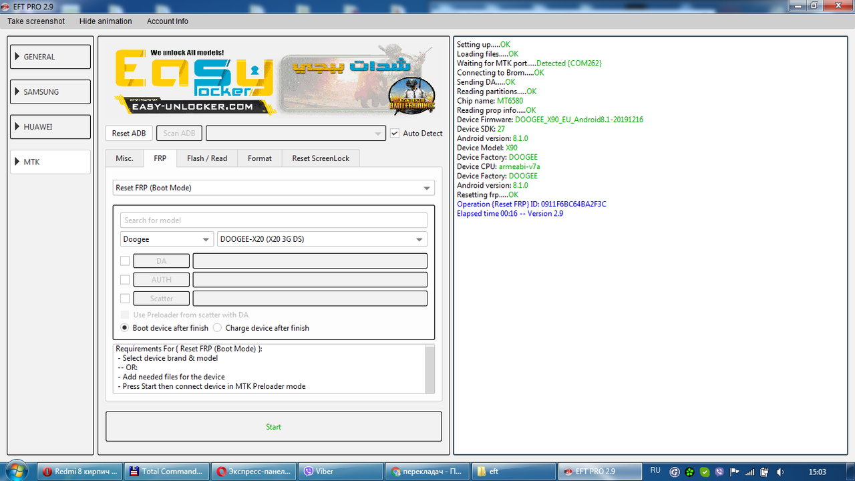
Task: Open the volume speaker tray icon
Action: pos(780,472)
